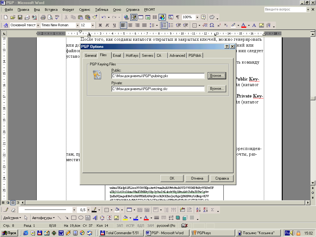Viewport: 316px width, 237px height.
Task: Click the Private keyring path field
Action: coord(158,89)
